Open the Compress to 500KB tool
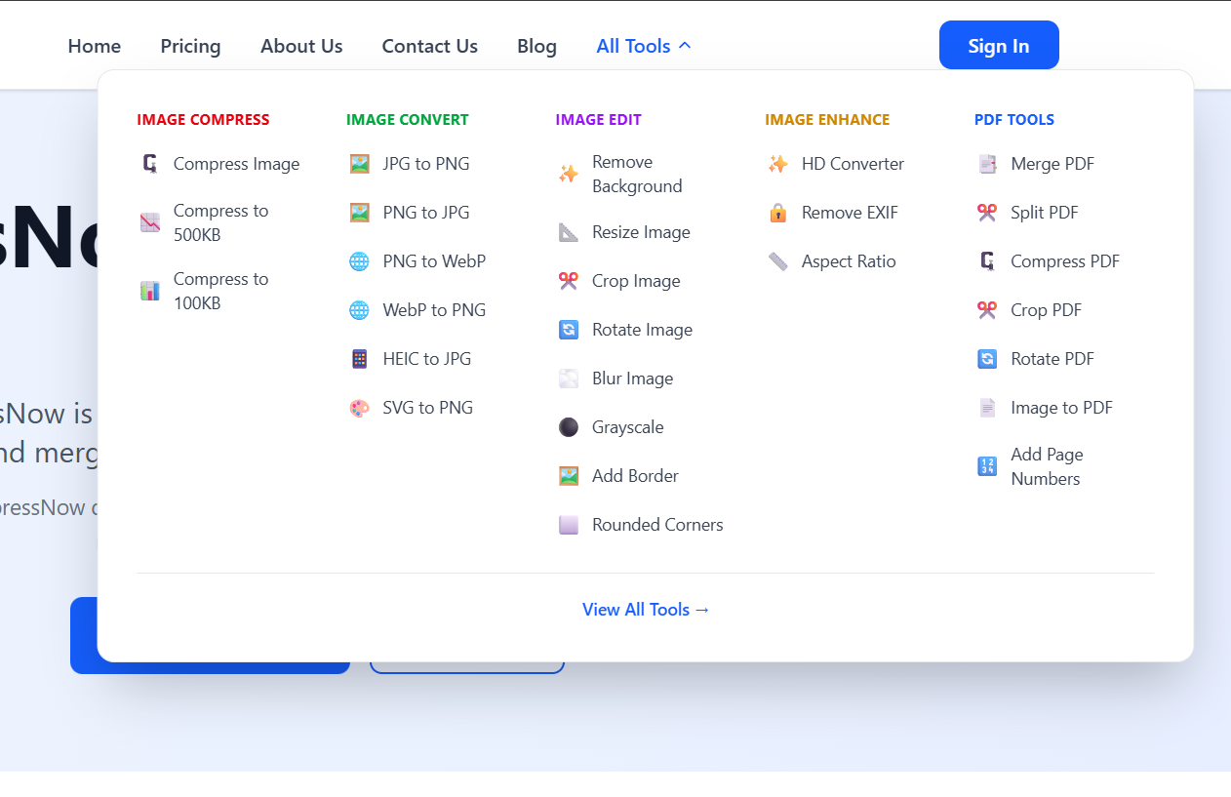The image size is (1231, 797). point(221,222)
